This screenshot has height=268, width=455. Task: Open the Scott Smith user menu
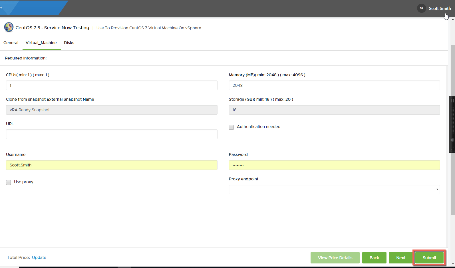coord(440,9)
